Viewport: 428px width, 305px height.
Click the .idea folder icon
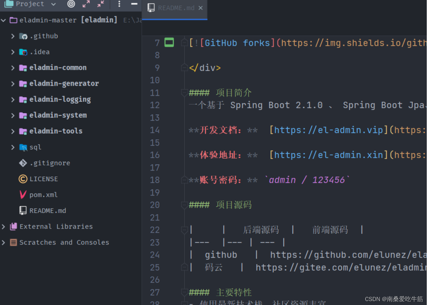23,52
